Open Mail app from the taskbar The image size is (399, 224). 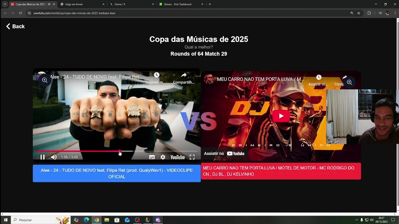tap(127, 220)
